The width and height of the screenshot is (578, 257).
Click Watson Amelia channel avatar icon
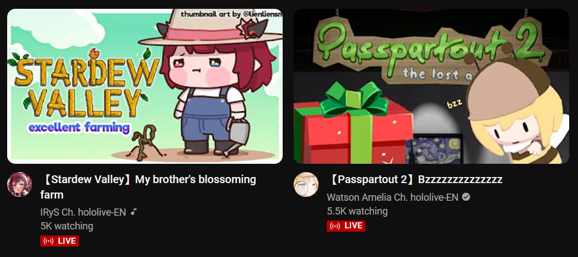coord(306,184)
